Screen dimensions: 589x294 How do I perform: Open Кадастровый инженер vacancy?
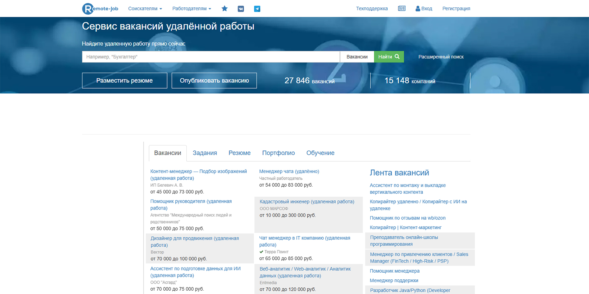click(x=307, y=201)
